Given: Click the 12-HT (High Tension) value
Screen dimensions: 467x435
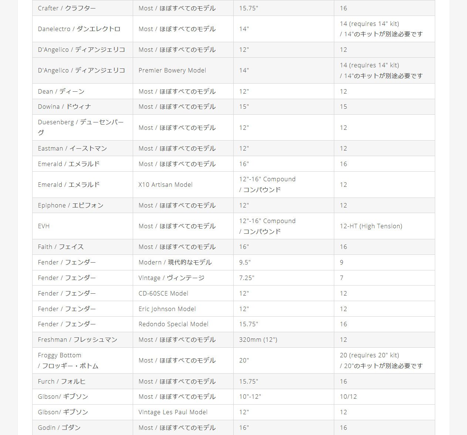Looking at the screenshot, I should [371, 226].
